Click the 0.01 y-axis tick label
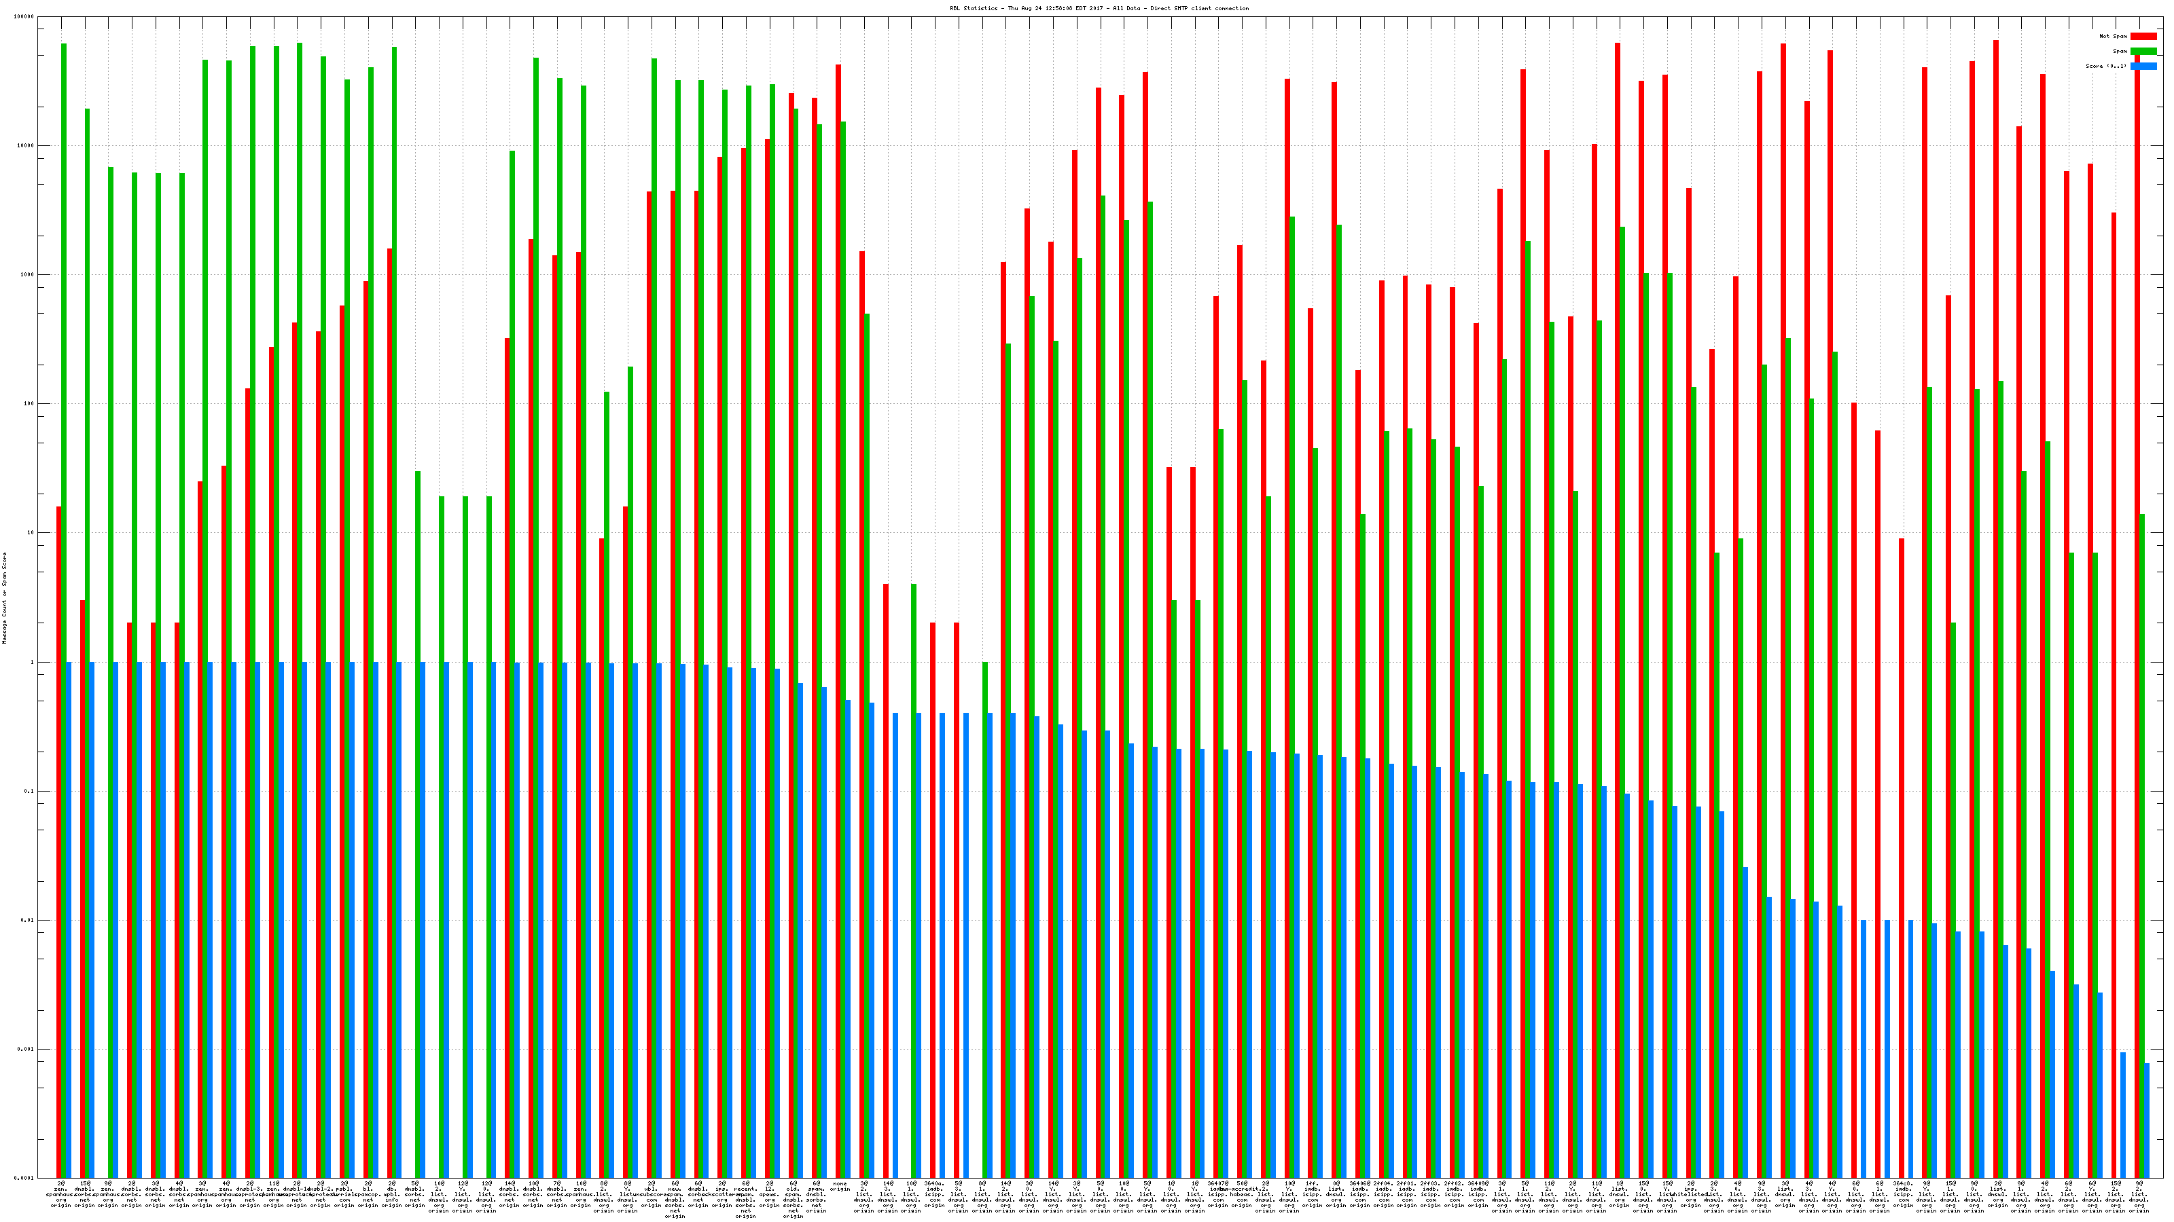2174x1222 pixels. pyautogui.click(x=27, y=920)
